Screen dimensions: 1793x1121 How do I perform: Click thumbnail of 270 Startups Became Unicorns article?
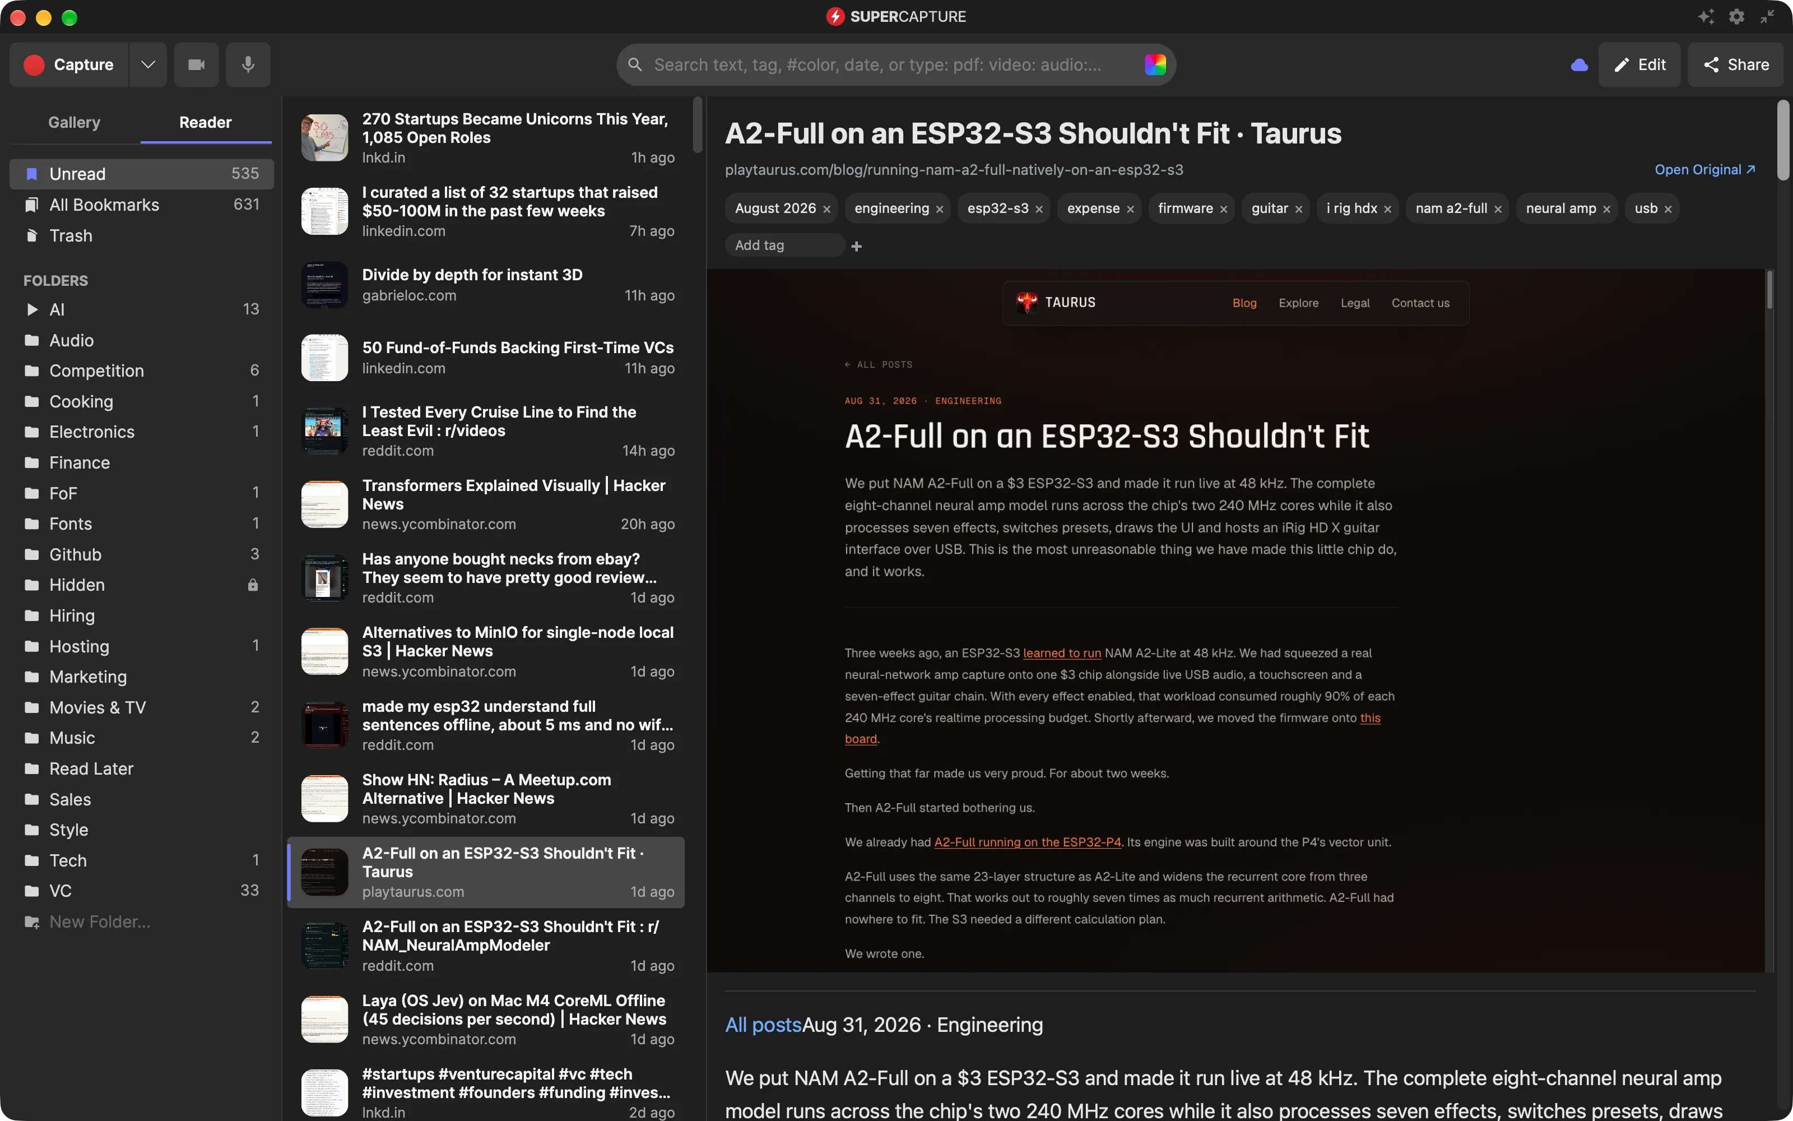coord(324,137)
